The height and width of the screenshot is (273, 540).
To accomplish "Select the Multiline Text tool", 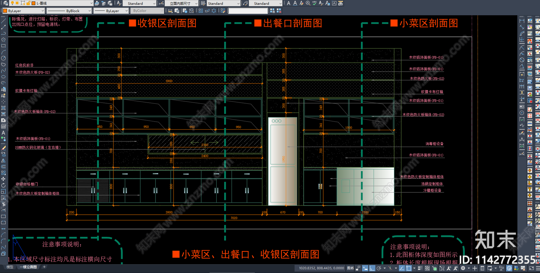I will (3, 133).
